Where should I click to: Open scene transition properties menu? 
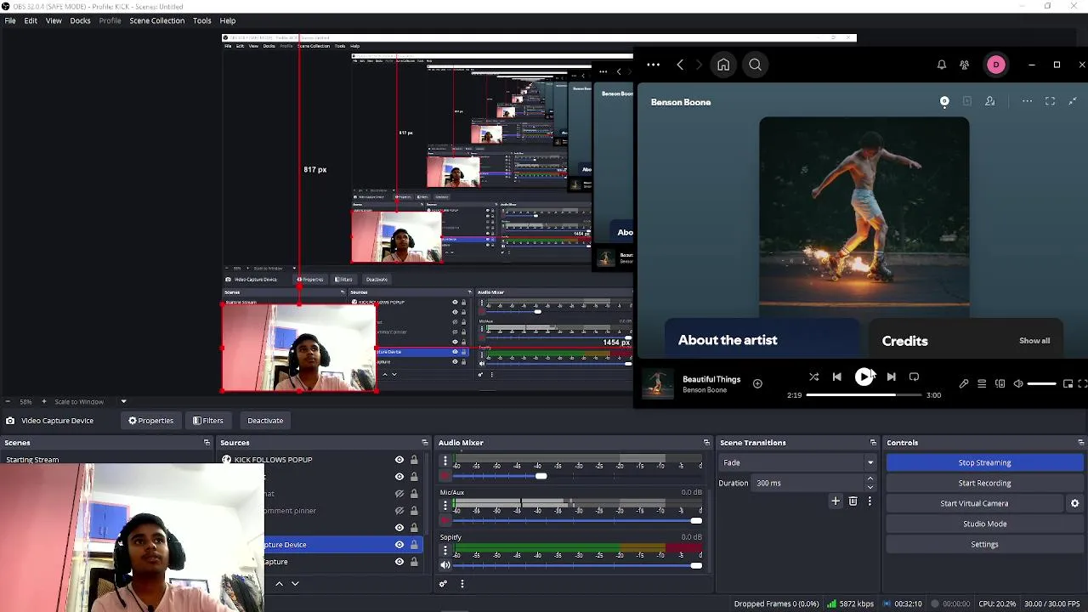click(x=870, y=501)
